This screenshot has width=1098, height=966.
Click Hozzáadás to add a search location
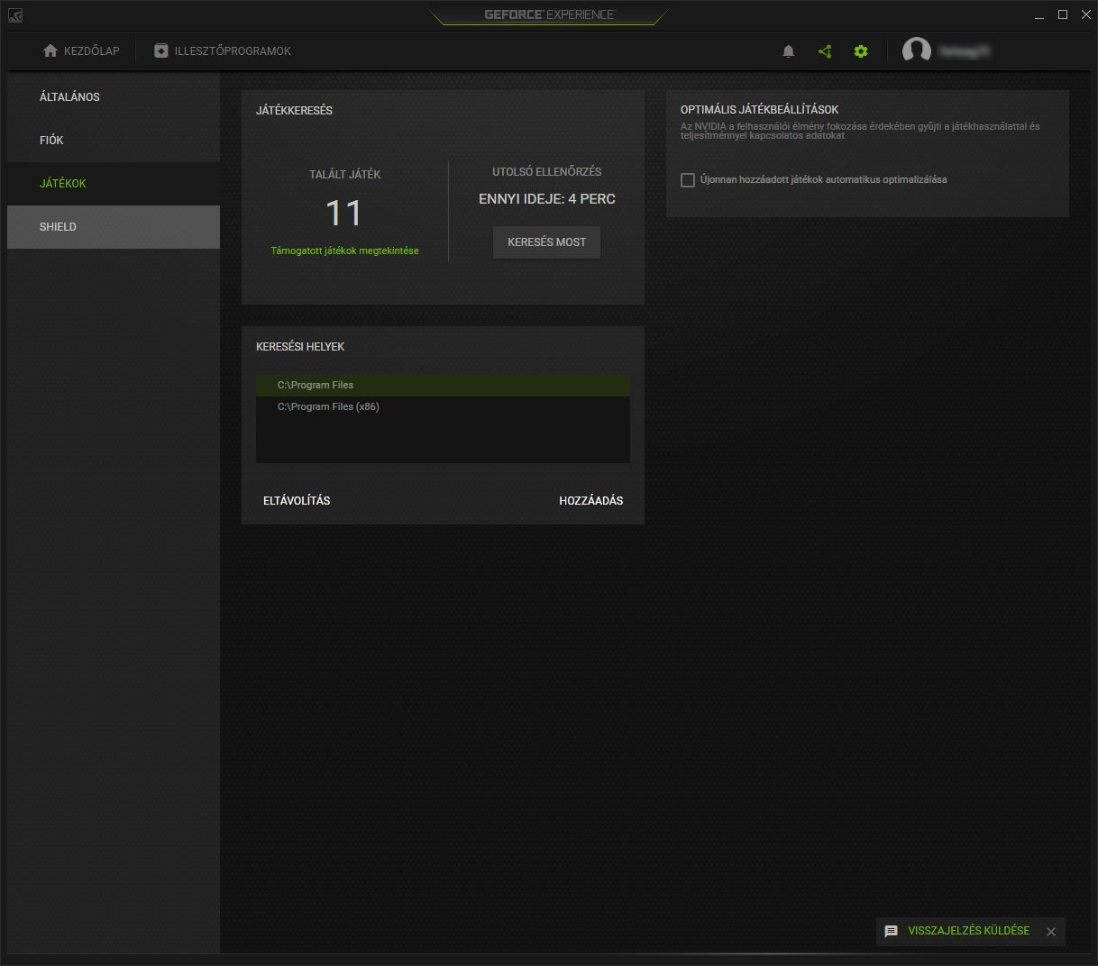pos(591,500)
